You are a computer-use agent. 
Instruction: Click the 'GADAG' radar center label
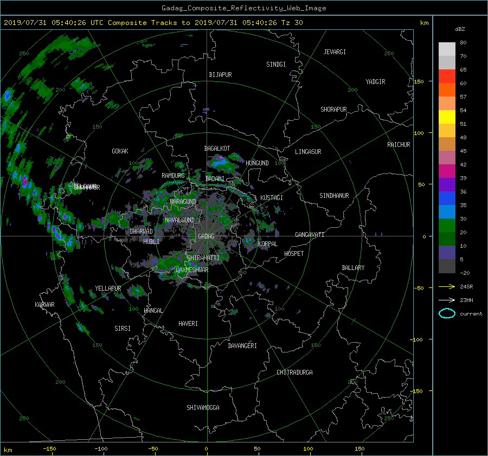206,236
